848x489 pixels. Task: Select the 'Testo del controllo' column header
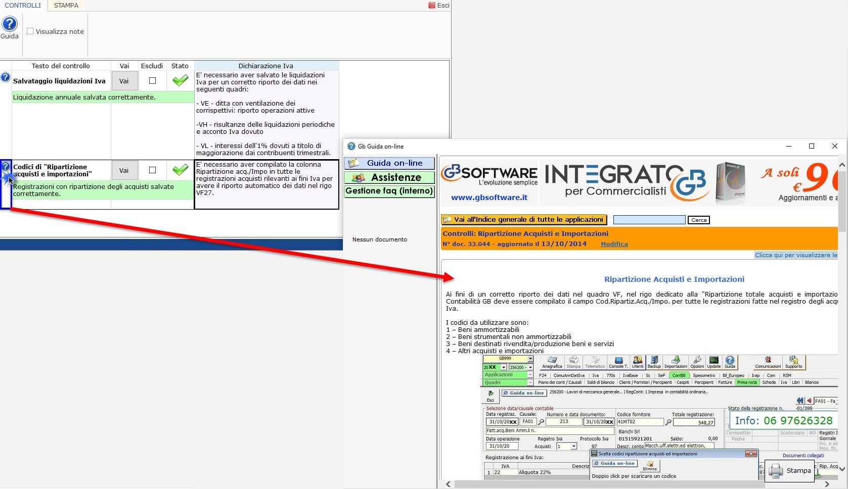61,66
